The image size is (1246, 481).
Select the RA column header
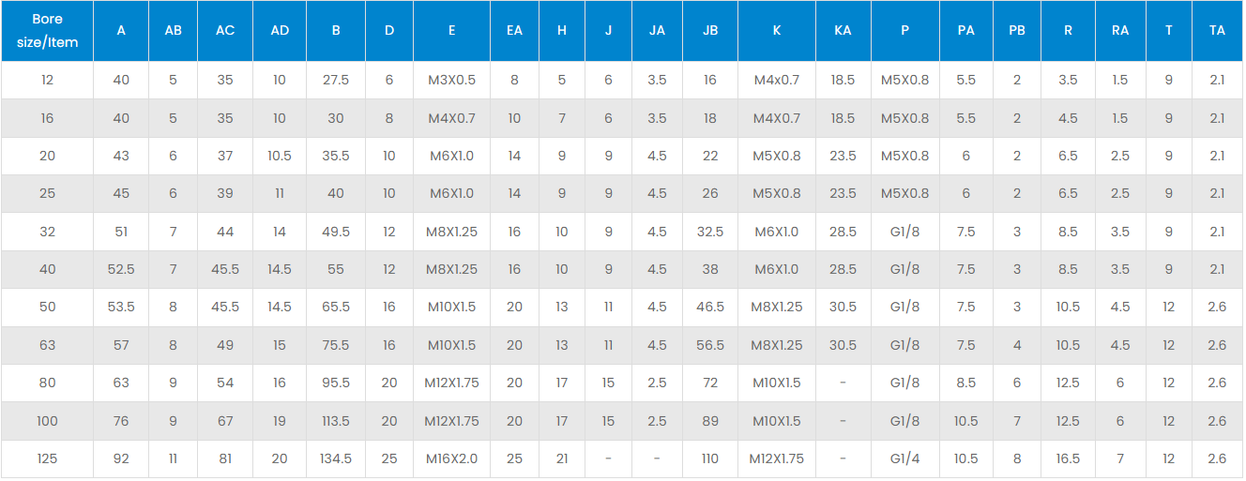[1120, 31]
